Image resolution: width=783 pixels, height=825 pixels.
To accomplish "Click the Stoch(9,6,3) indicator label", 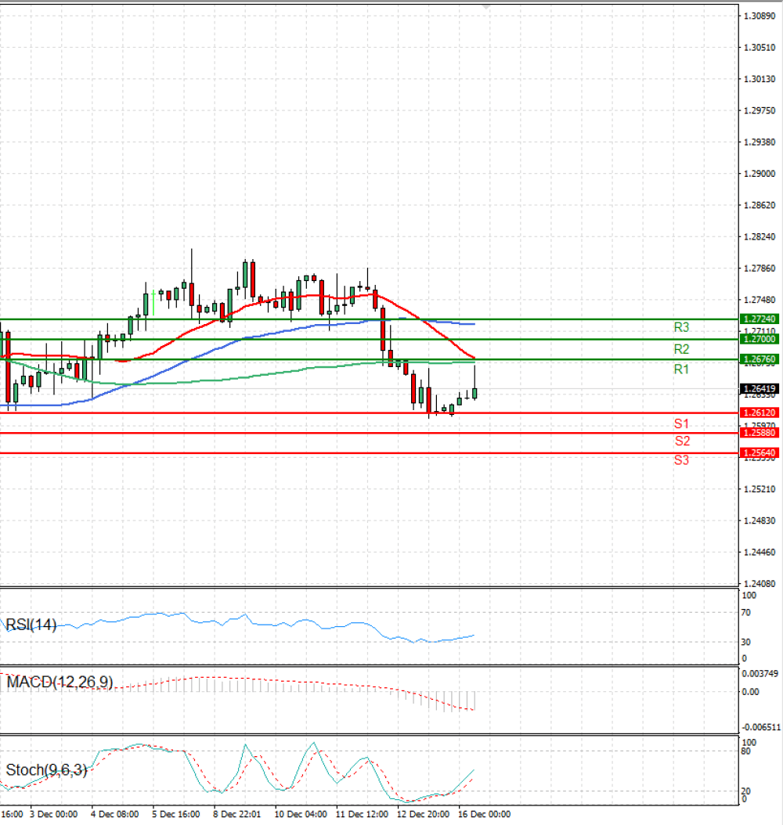I will click(46, 770).
